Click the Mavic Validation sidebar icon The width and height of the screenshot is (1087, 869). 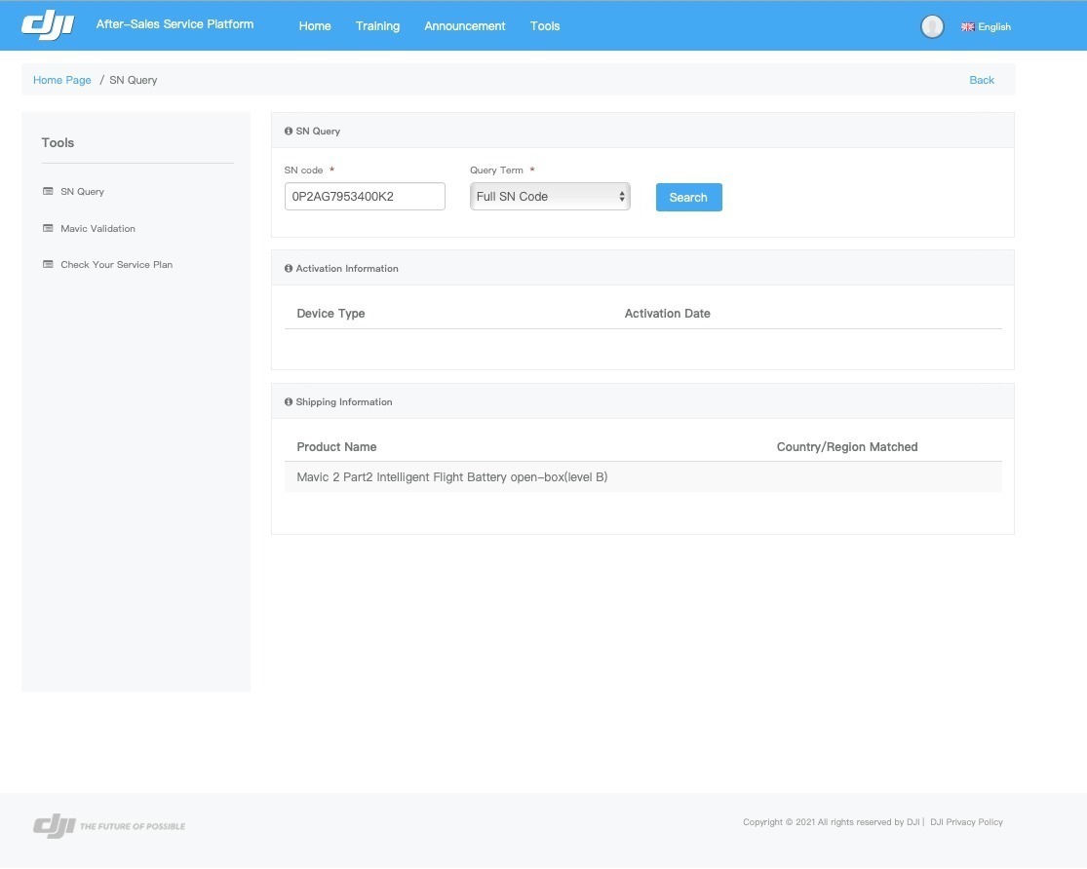coord(48,228)
